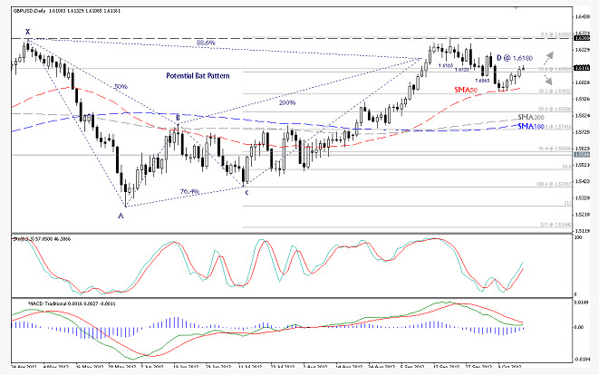Click the 'A' point label at the low
This screenshot has height=375, width=599.
coord(121,216)
